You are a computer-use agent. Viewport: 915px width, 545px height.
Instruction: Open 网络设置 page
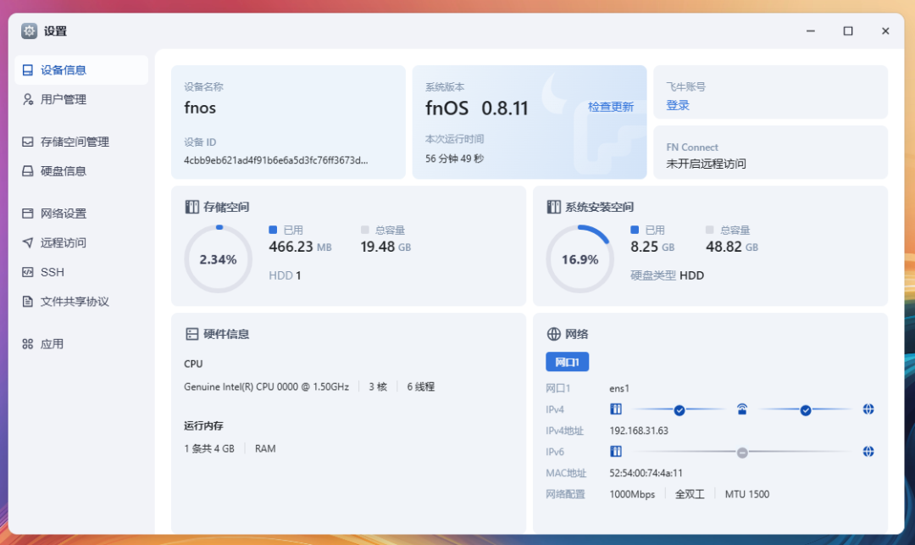81,214
